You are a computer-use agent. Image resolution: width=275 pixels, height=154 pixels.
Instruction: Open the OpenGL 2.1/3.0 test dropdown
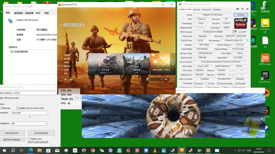pyautogui.click(x=29, y=93)
